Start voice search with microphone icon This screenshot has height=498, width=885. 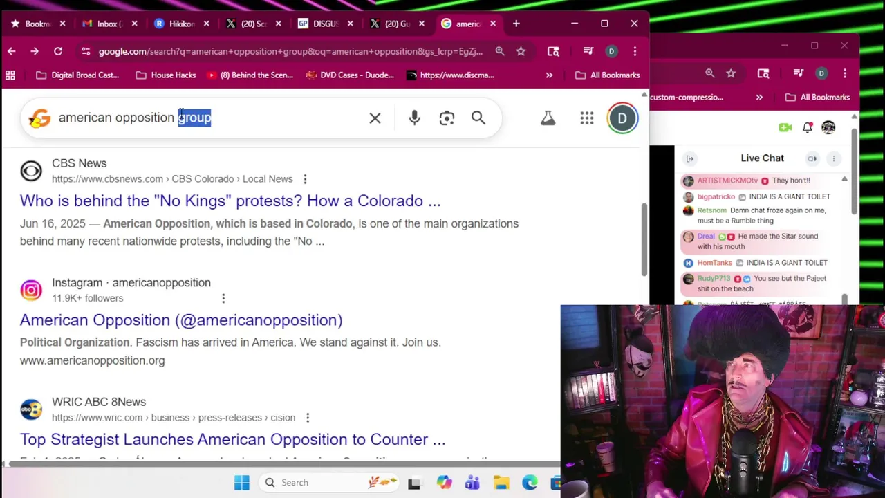[x=414, y=118]
